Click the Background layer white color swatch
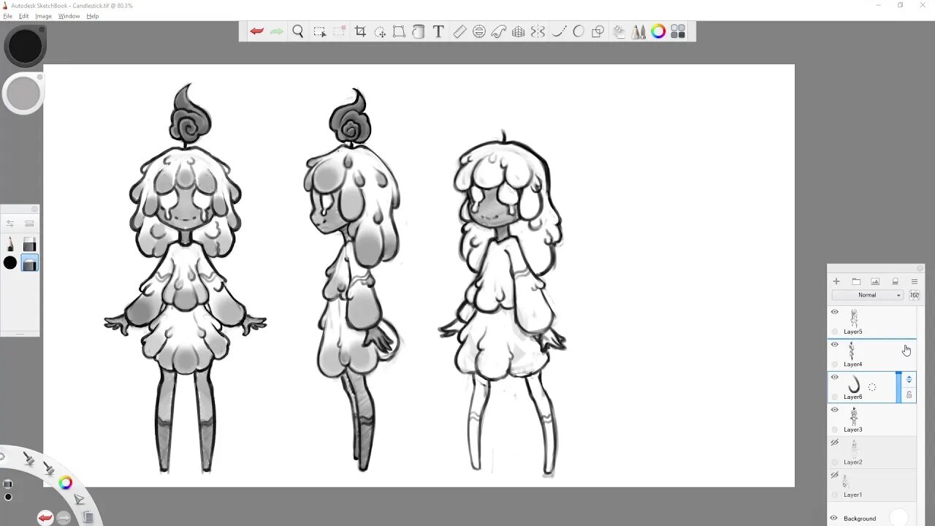This screenshot has height=526, width=935. (x=898, y=517)
